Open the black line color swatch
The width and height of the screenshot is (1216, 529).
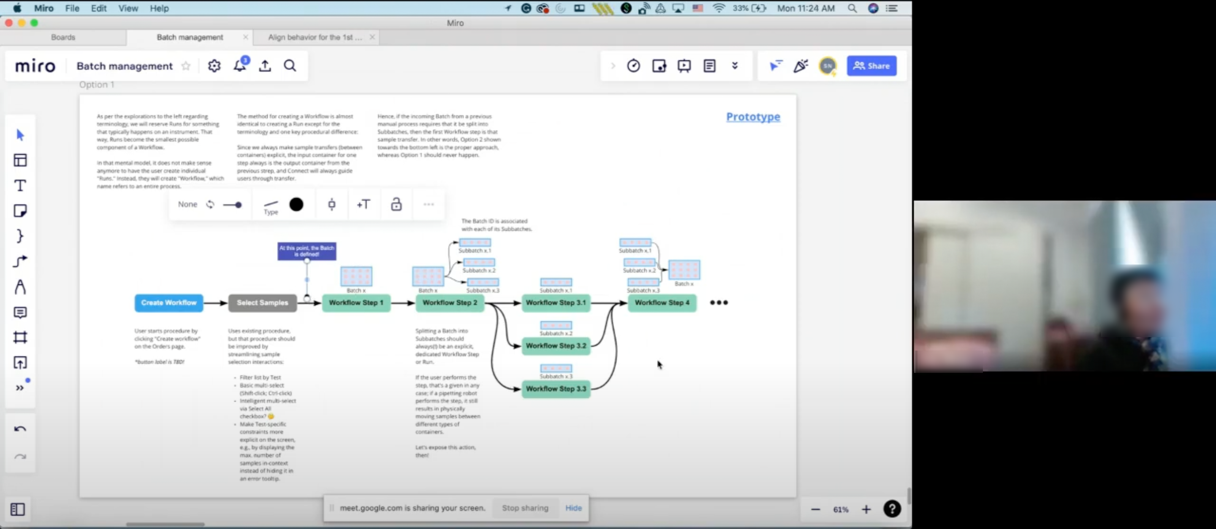296,204
